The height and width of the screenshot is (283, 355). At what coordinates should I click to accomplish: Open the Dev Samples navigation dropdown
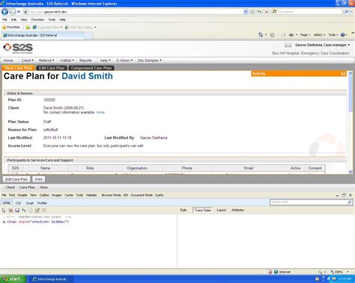tap(150, 60)
